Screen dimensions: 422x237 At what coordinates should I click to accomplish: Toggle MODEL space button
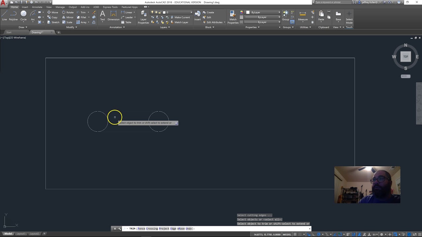pyautogui.click(x=287, y=234)
